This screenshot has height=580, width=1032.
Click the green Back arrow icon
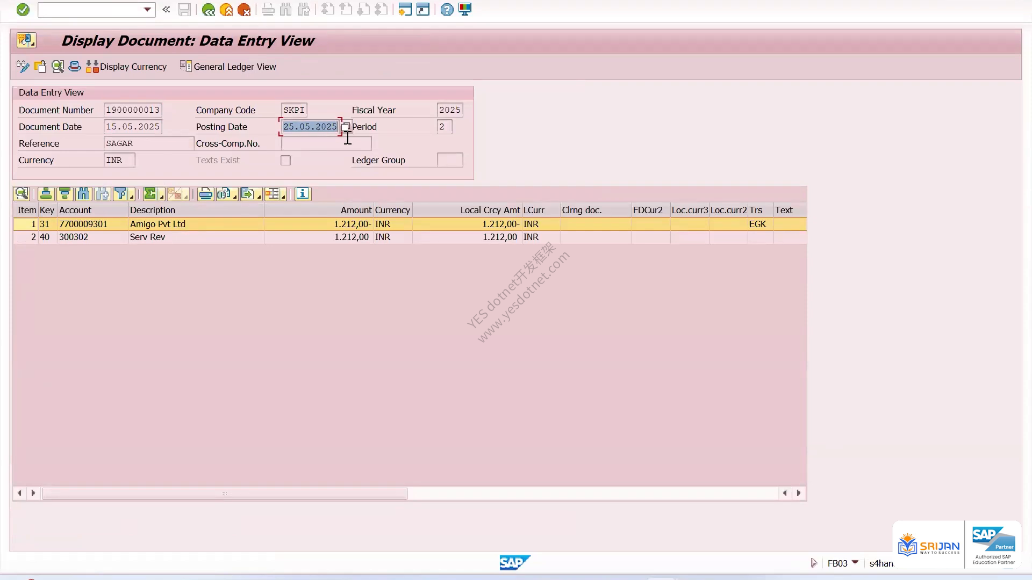pyautogui.click(x=208, y=10)
